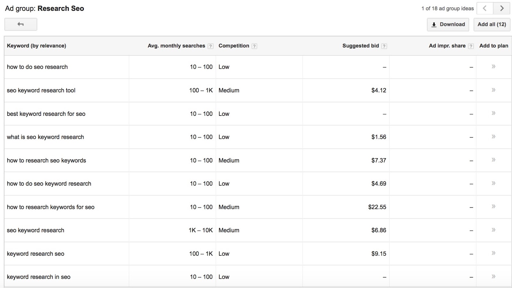
Task: Add "how to do seo research" to plan
Action: click(493, 67)
